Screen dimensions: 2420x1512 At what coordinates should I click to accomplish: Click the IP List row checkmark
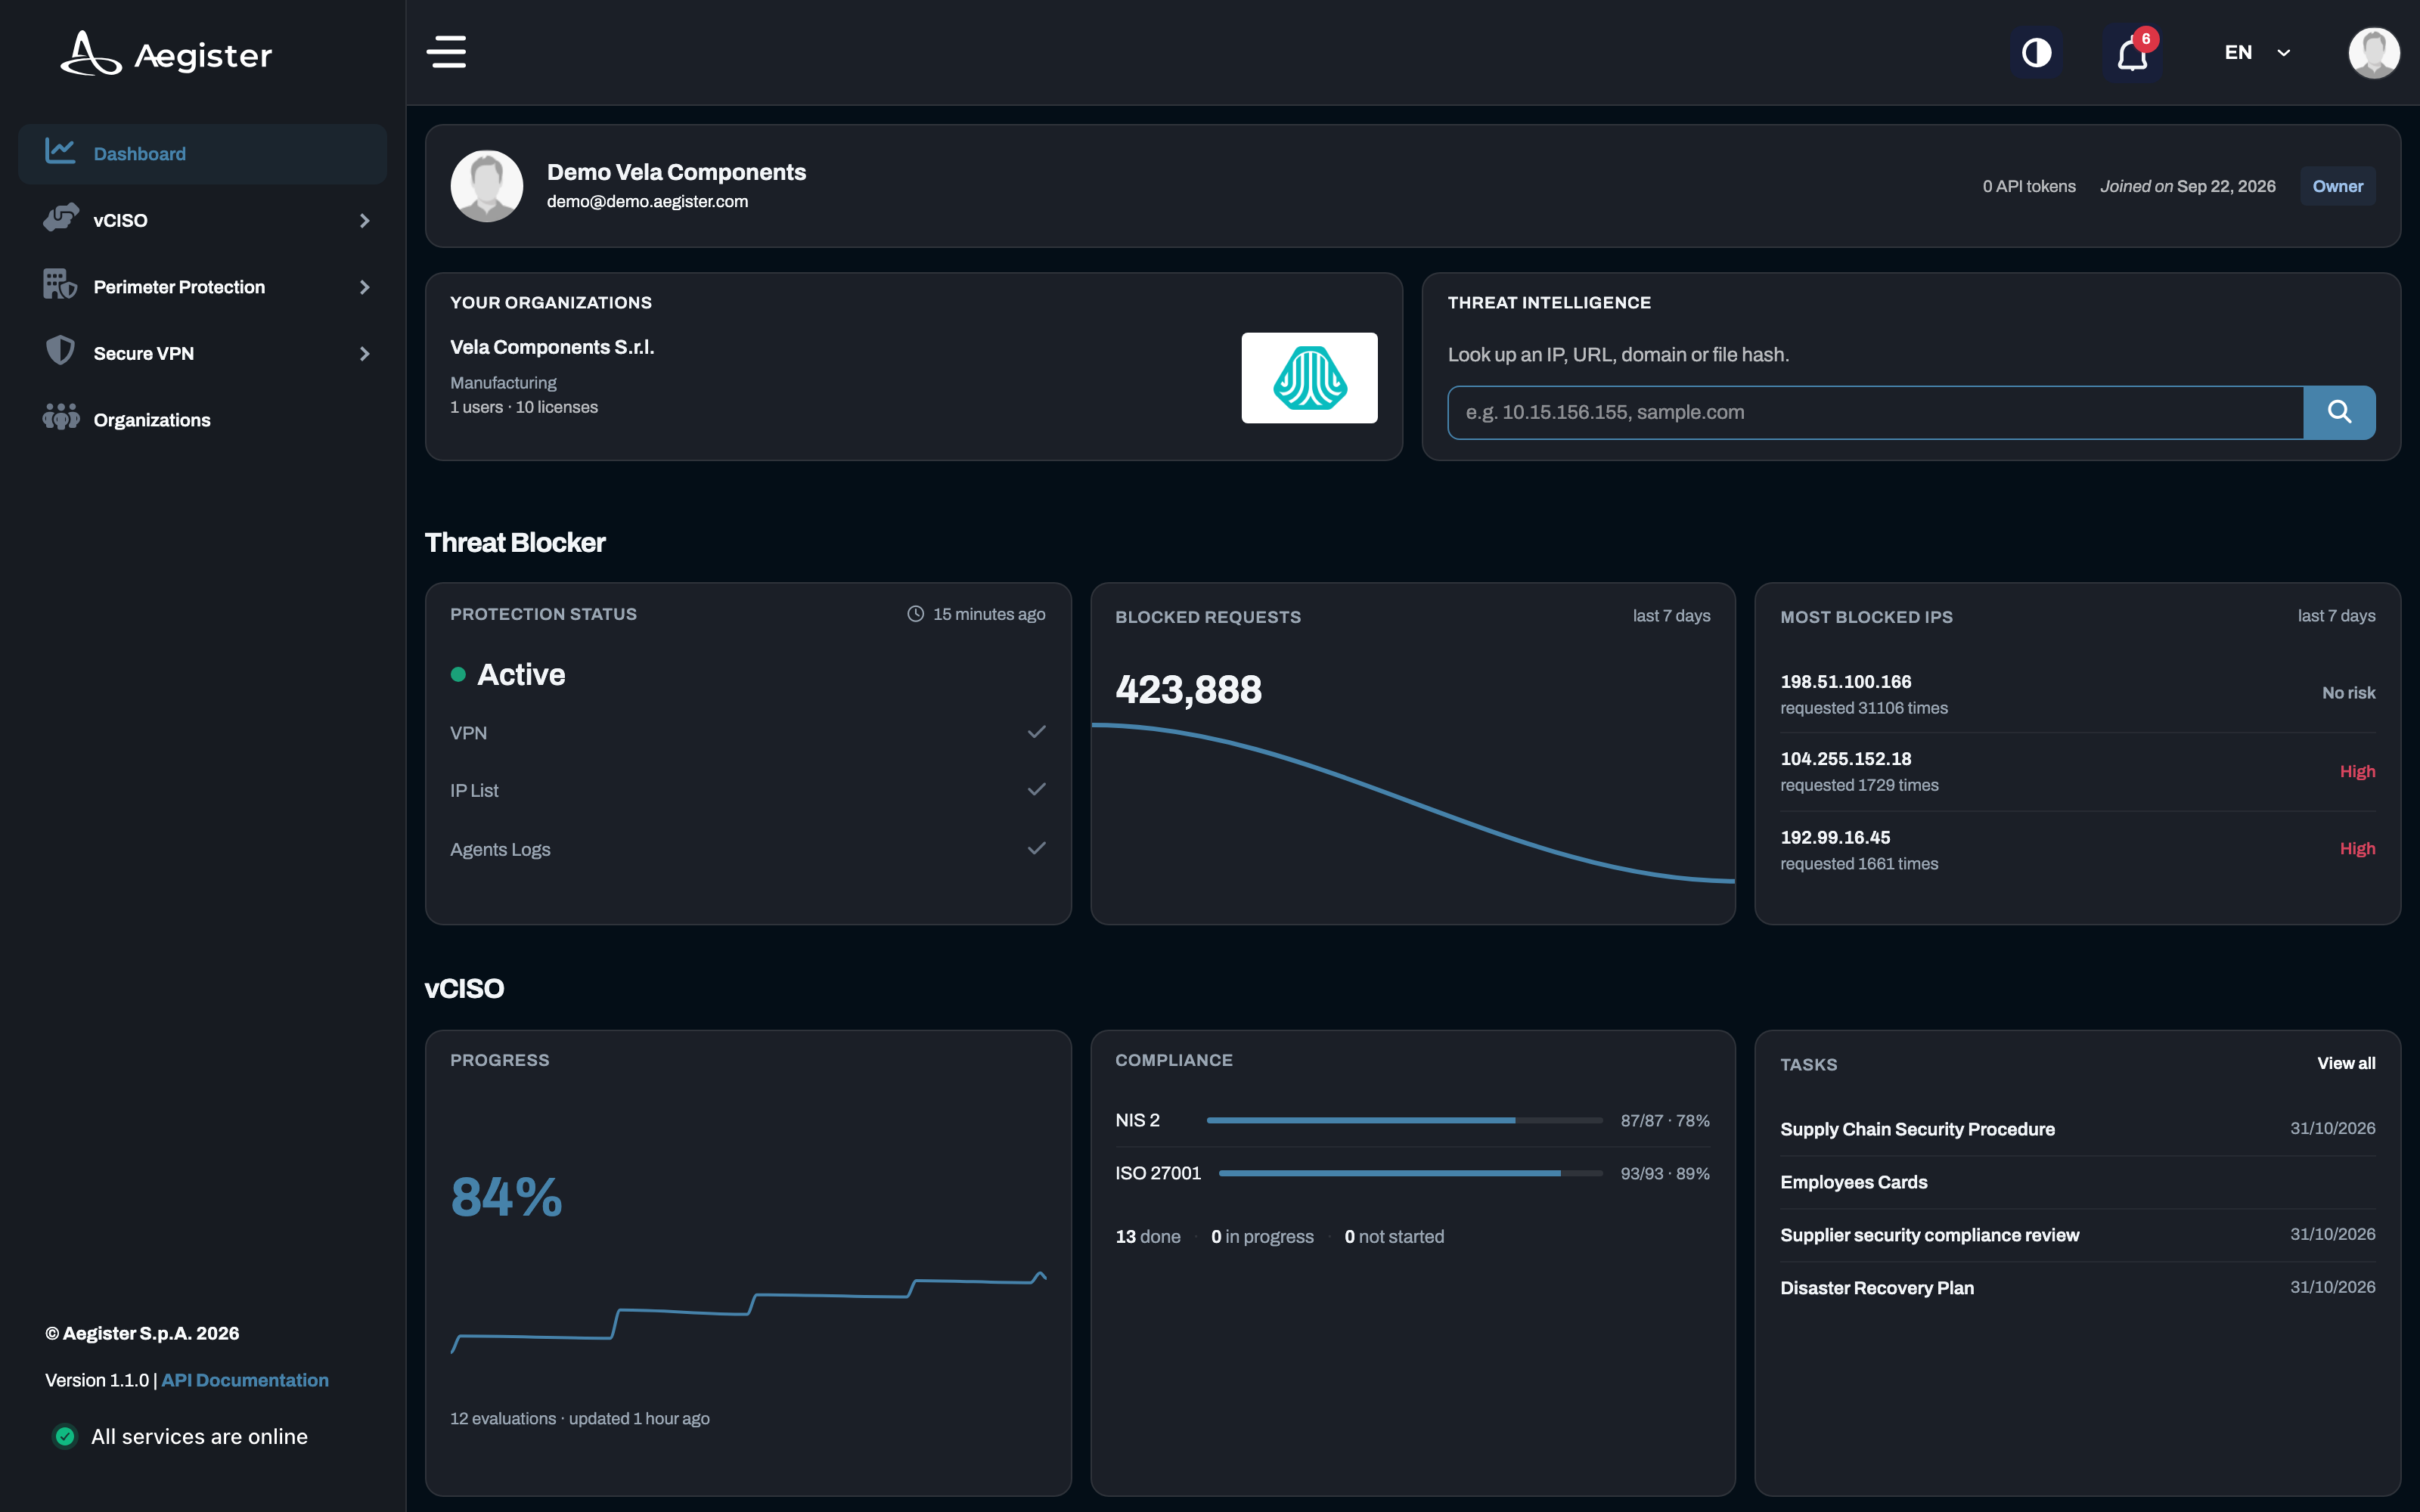click(1036, 790)
